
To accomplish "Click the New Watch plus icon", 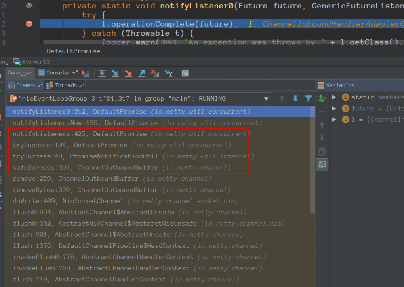I will (322, 98).
